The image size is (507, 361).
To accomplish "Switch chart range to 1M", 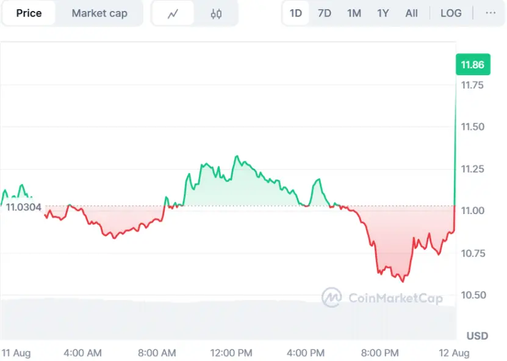I will 354,13.
